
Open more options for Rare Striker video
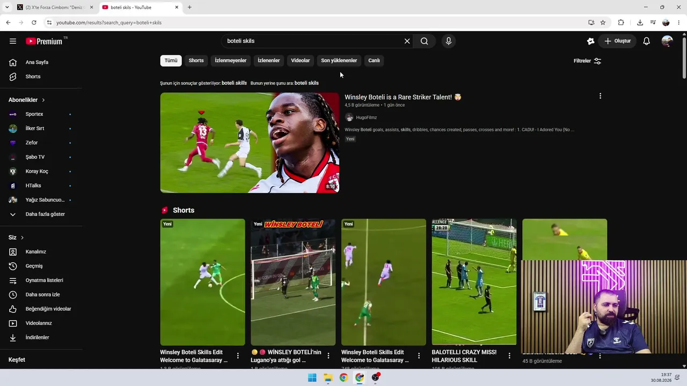pyautogui.click(x=600, y=96)
